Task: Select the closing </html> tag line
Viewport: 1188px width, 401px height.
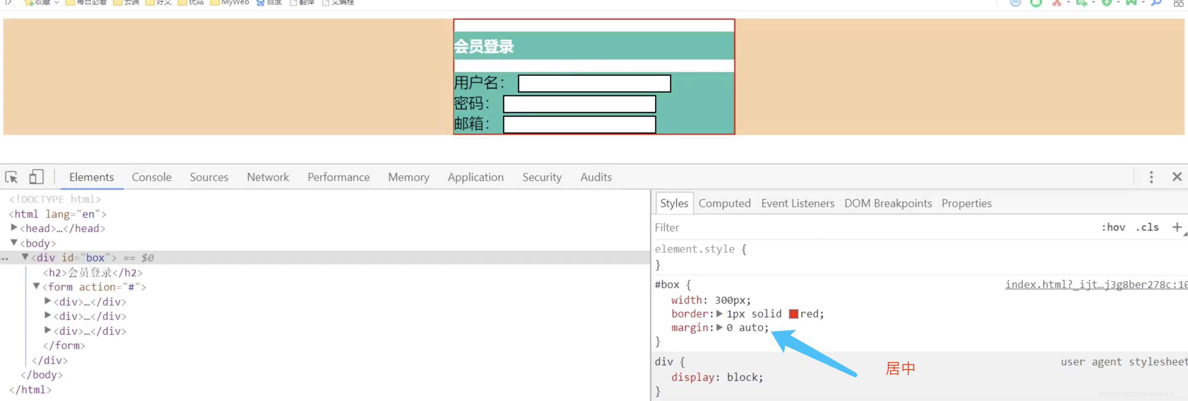Action: tap(30, 389)
